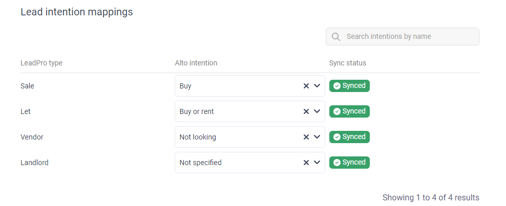Image resolution: width=506 pixels, height=206 pixels.
Task: Click the Alto intention column header
Action: click(x=196, y=63)
